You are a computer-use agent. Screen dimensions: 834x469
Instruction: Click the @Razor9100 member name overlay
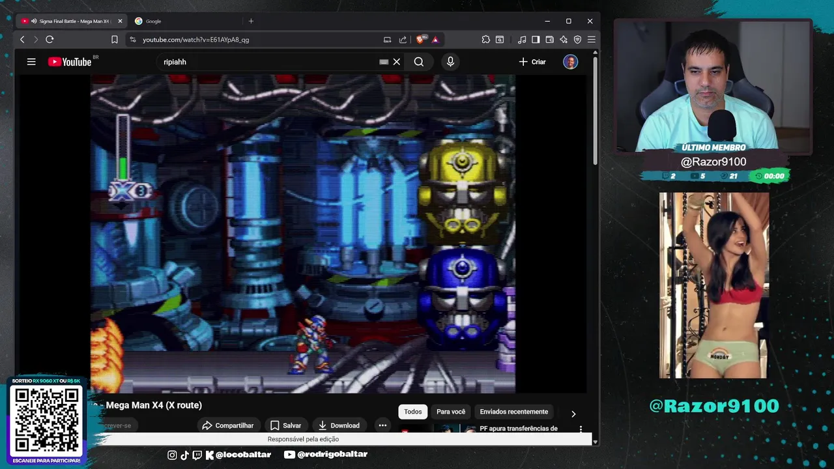713,162
